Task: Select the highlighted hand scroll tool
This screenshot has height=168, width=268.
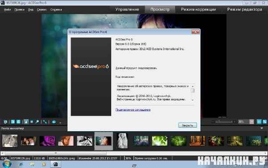Action: 26,122
